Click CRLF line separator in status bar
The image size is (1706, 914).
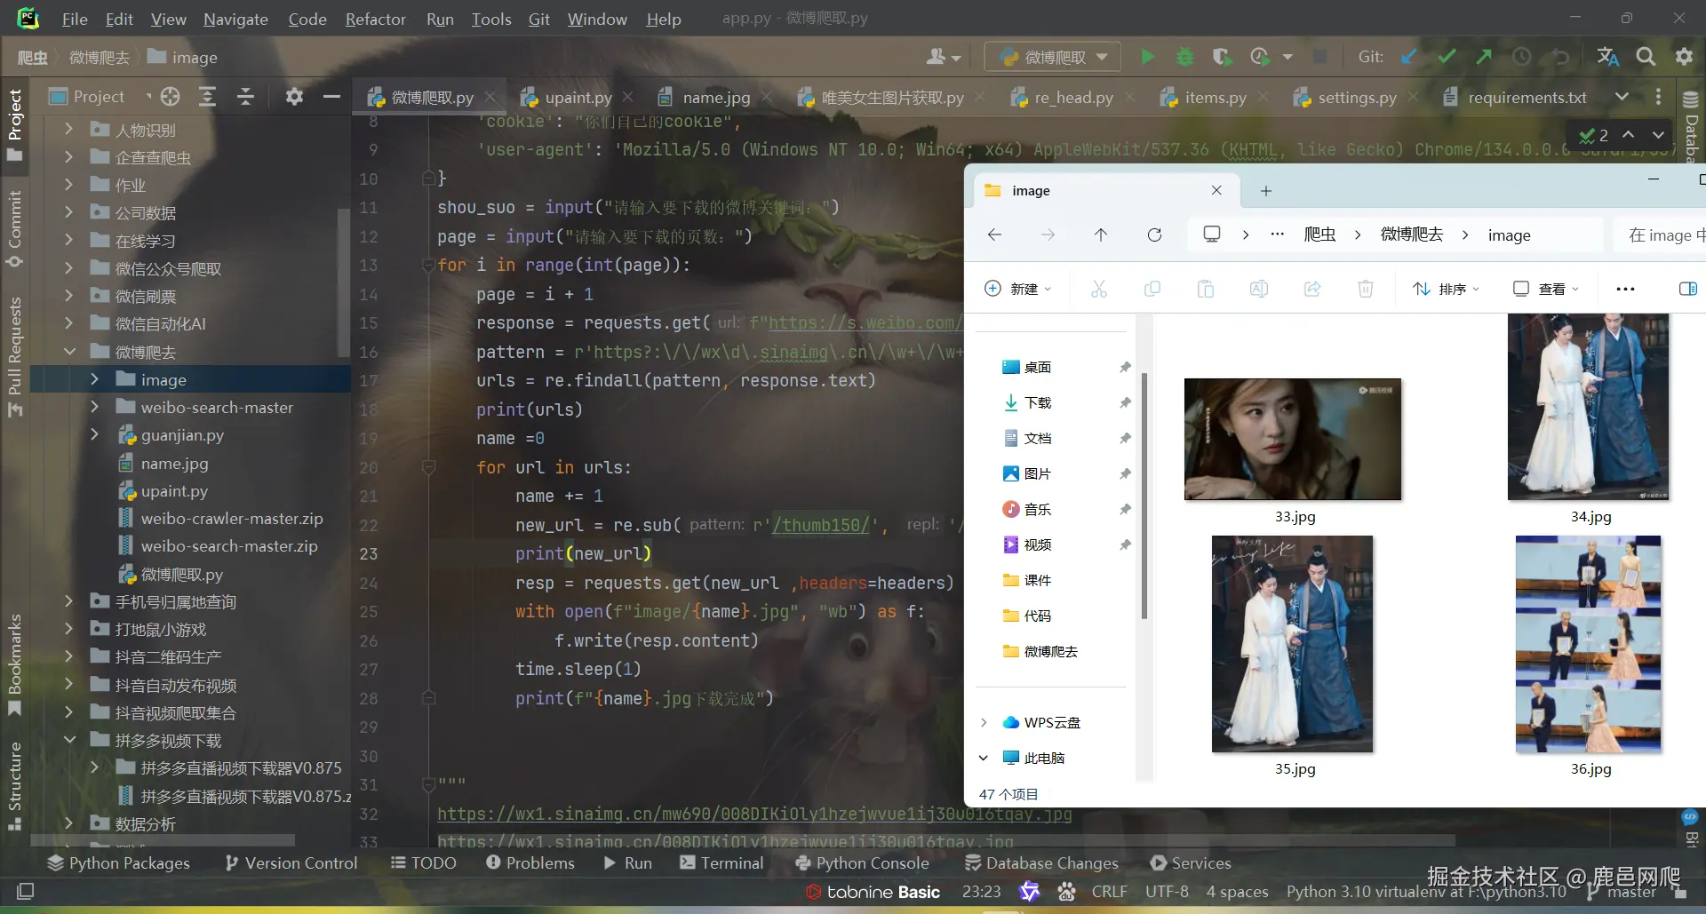1109,891
